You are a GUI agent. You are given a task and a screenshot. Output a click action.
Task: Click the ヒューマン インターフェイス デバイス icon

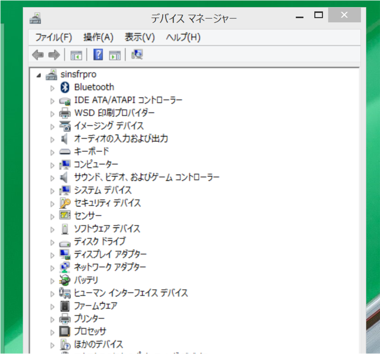(65, 293)
